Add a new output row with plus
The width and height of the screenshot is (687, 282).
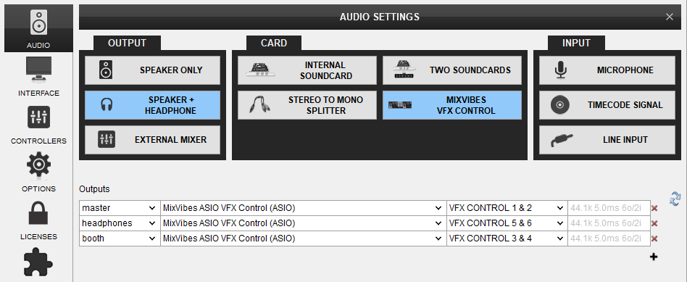pyautogui.click(x=654, y=257)
